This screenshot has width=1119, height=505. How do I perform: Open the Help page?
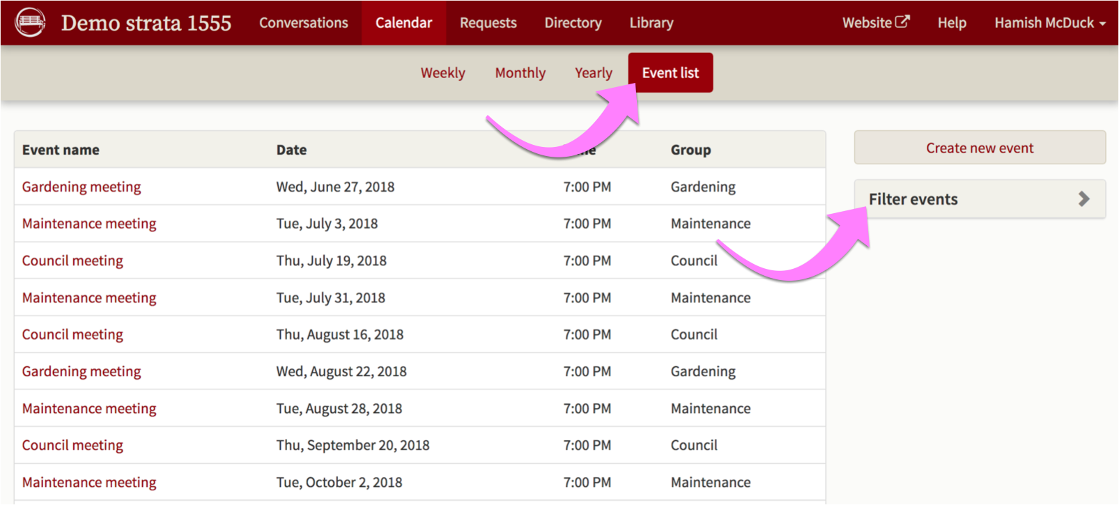pos(951,23)
